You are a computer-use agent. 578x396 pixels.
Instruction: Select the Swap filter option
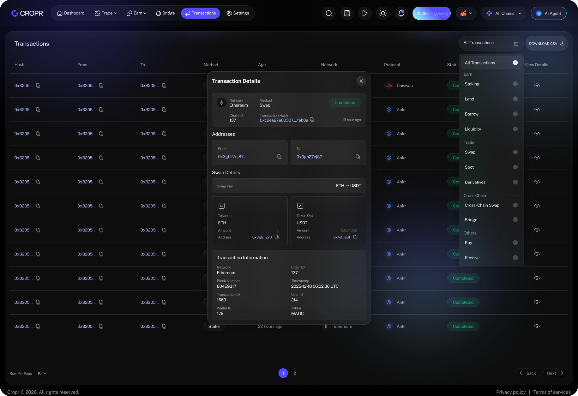(491, 152)
